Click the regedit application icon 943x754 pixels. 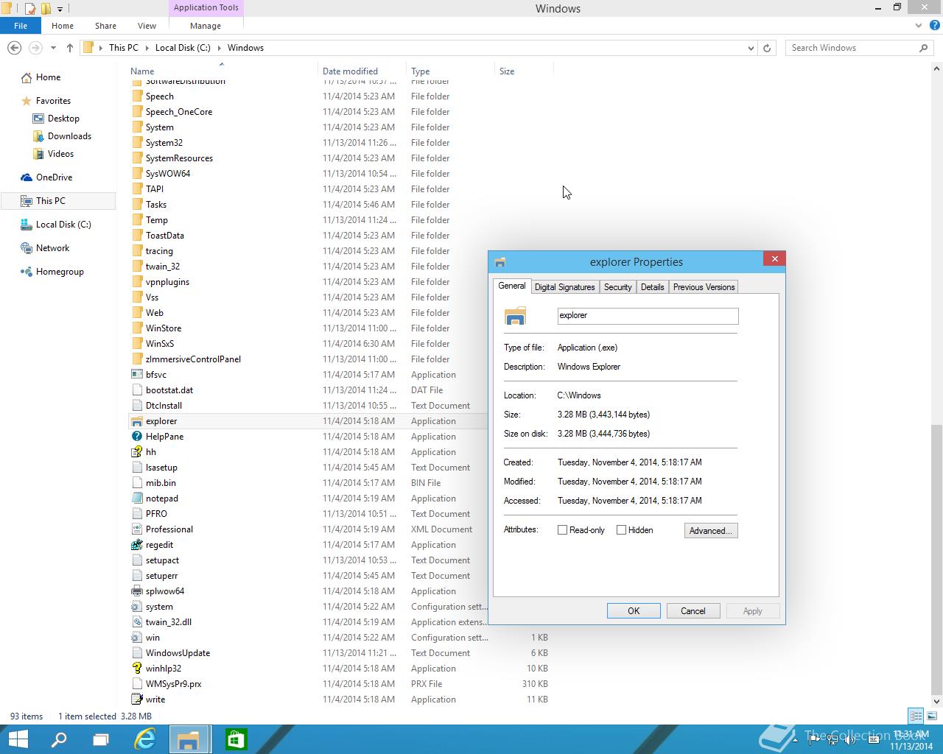coord(136,545)
